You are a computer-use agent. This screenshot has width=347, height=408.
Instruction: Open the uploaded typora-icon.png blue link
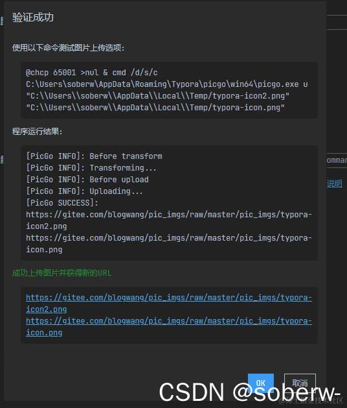tap(169, 327)
